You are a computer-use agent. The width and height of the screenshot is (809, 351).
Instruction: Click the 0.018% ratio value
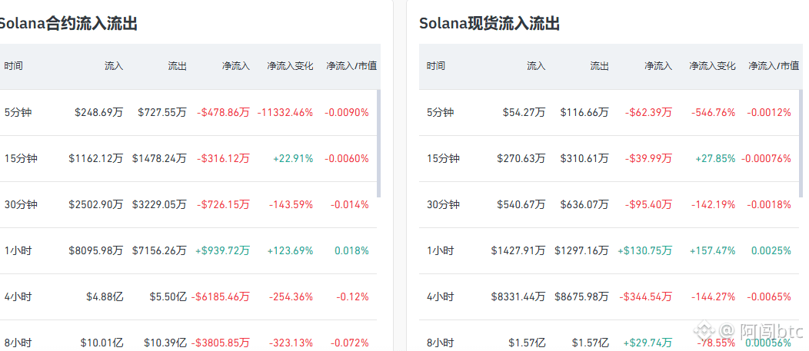click(x=352, y=250)
